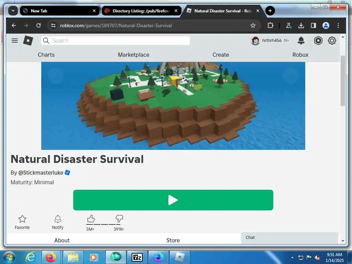Toggle the browser side panel

click(x=313, y=25)
